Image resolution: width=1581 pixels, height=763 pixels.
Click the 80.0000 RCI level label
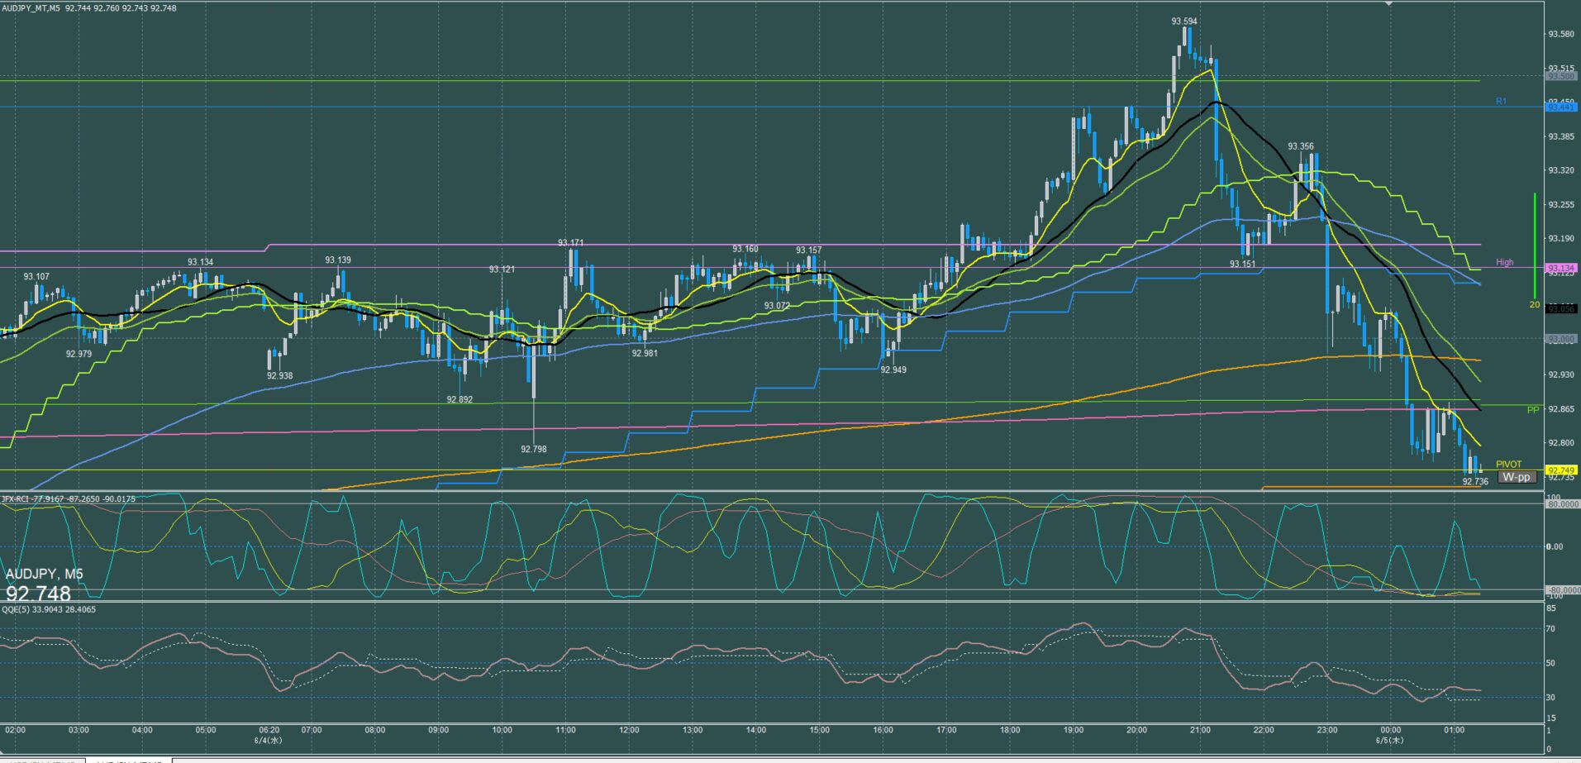(x=1562, y=504)
